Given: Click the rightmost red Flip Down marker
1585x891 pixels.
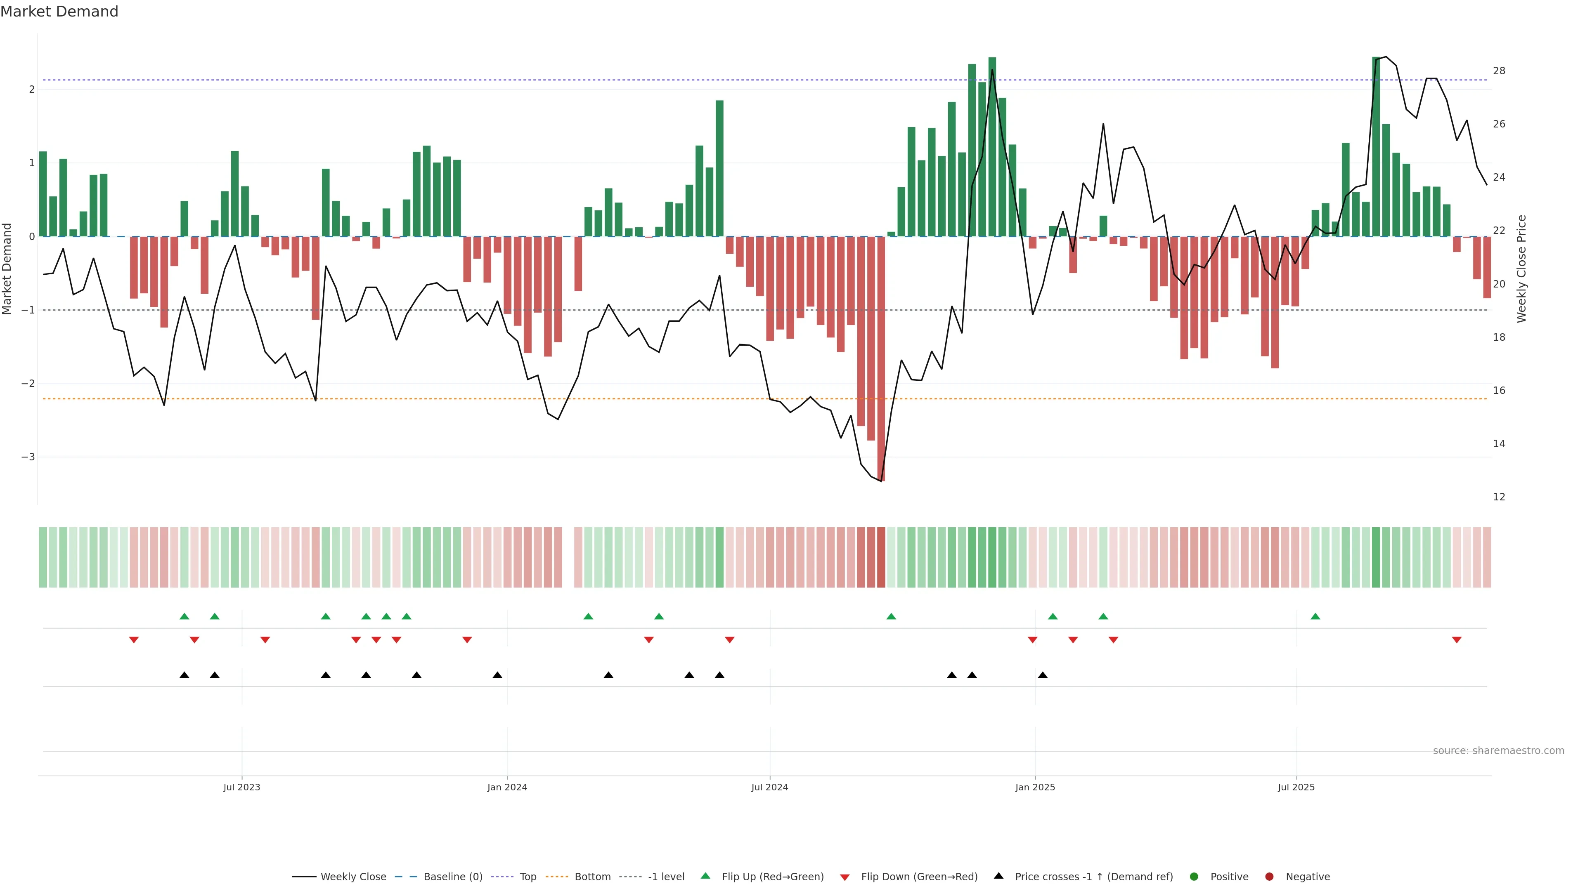Looking at the screenshot, I should pos(1456,640).
